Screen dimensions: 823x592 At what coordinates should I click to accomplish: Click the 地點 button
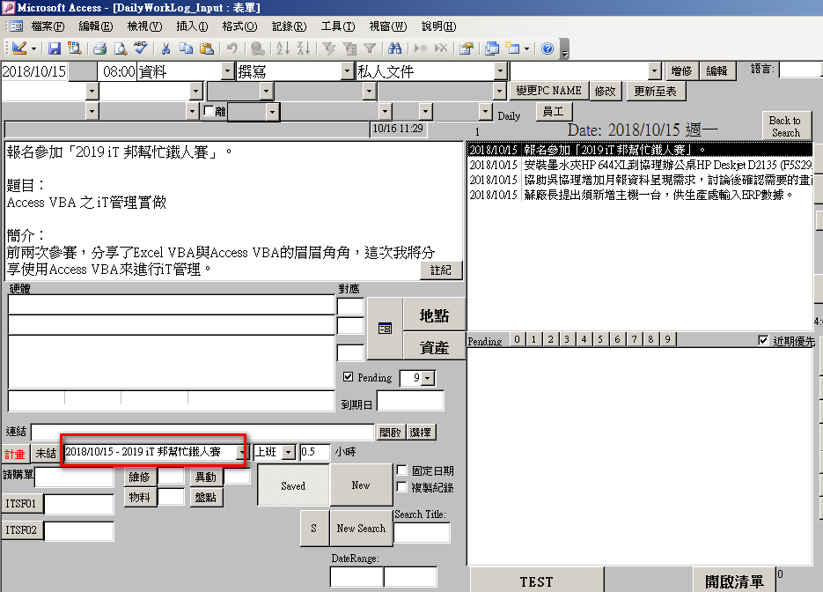click(x=434, y=315)
